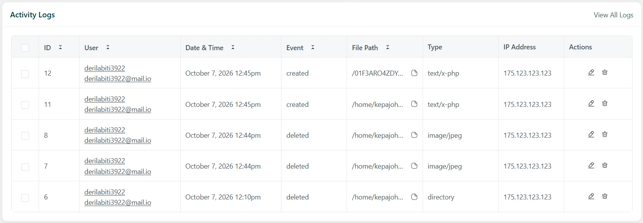Image resolution: width=643 pixels, height=223 pixels.
Task: Select checkbox for log ID 11
Action: tap(25, 105)
